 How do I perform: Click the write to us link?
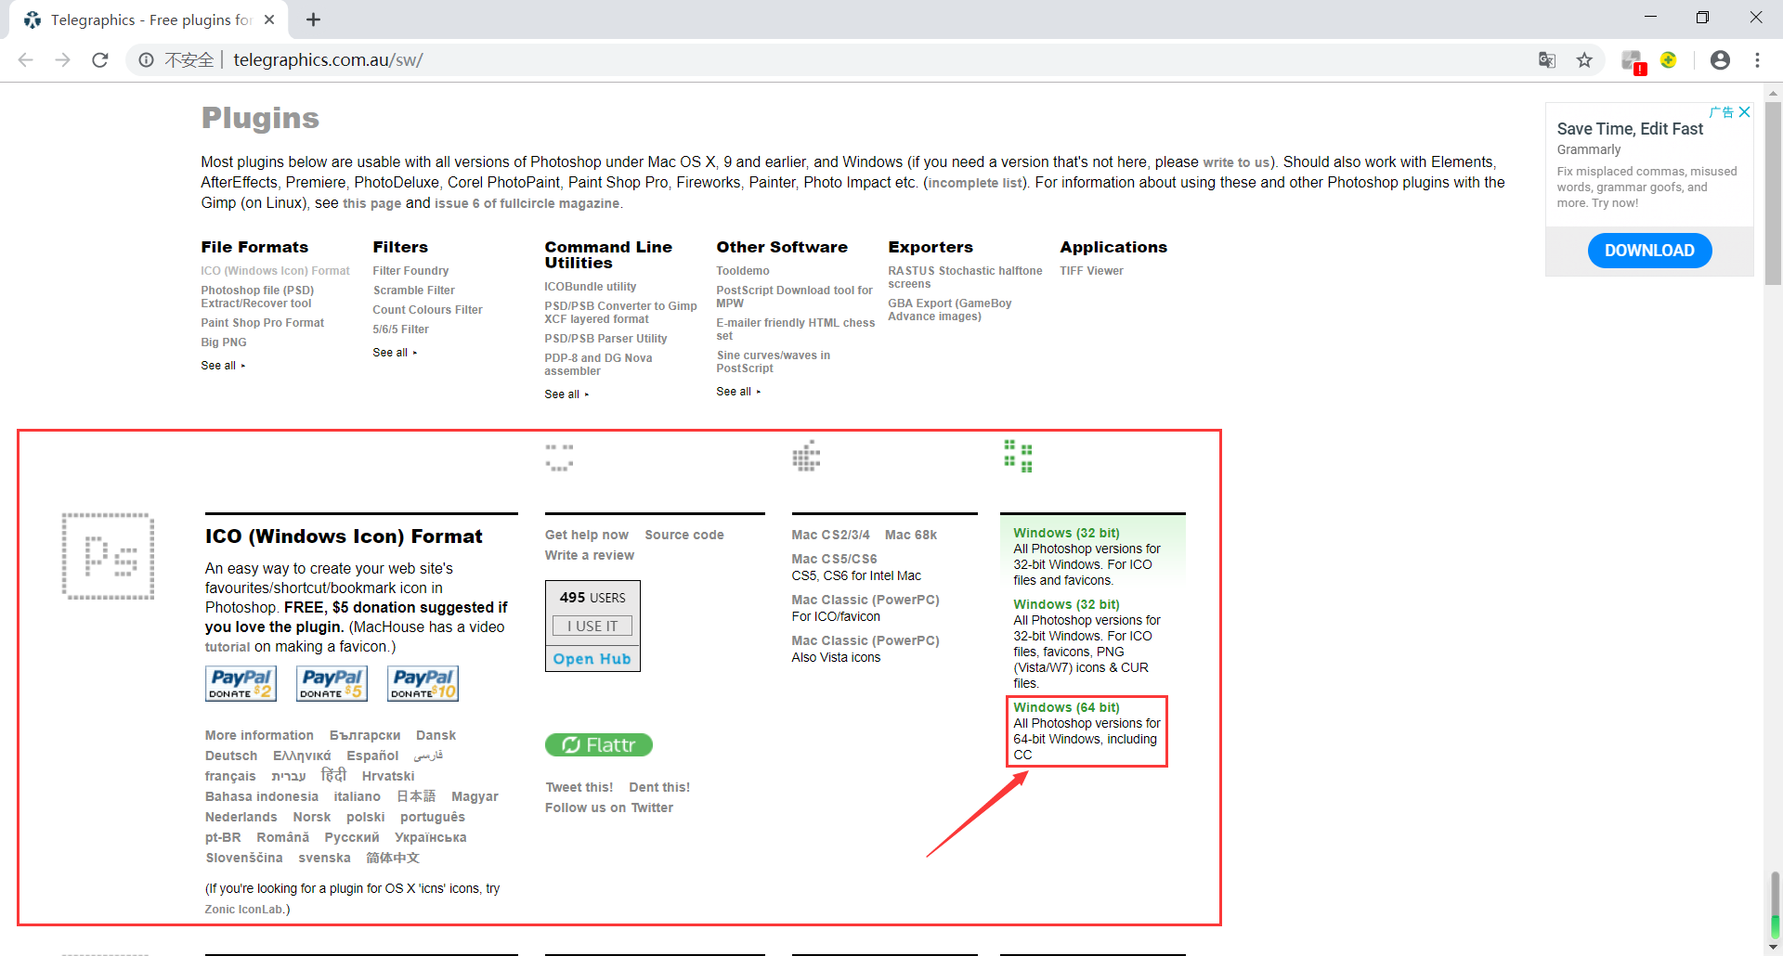pos(1236,162)
